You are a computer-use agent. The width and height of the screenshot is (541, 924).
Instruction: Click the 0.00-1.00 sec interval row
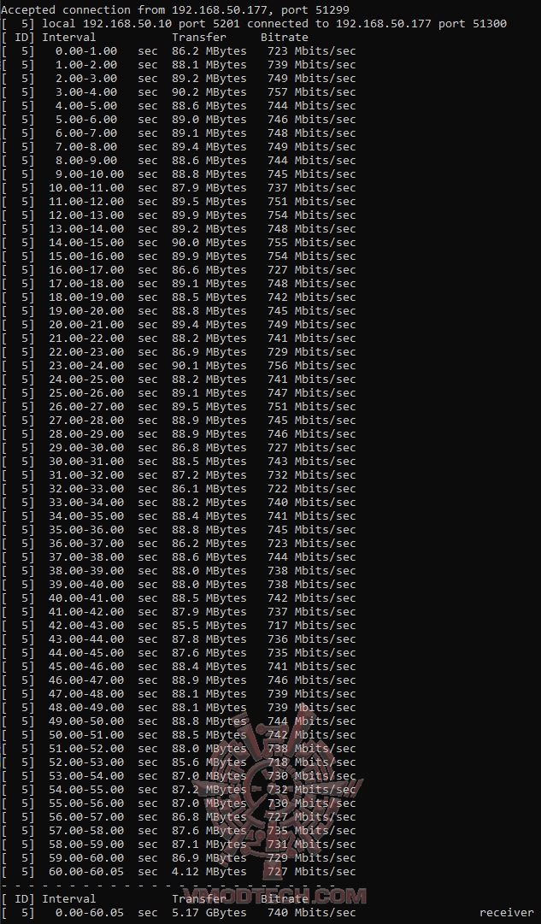point(179,50)
